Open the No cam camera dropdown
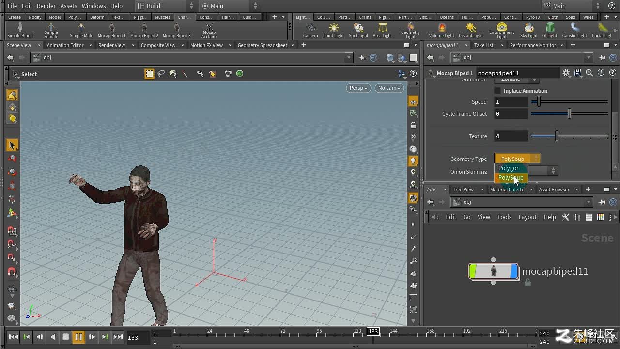 click(389, 88)
